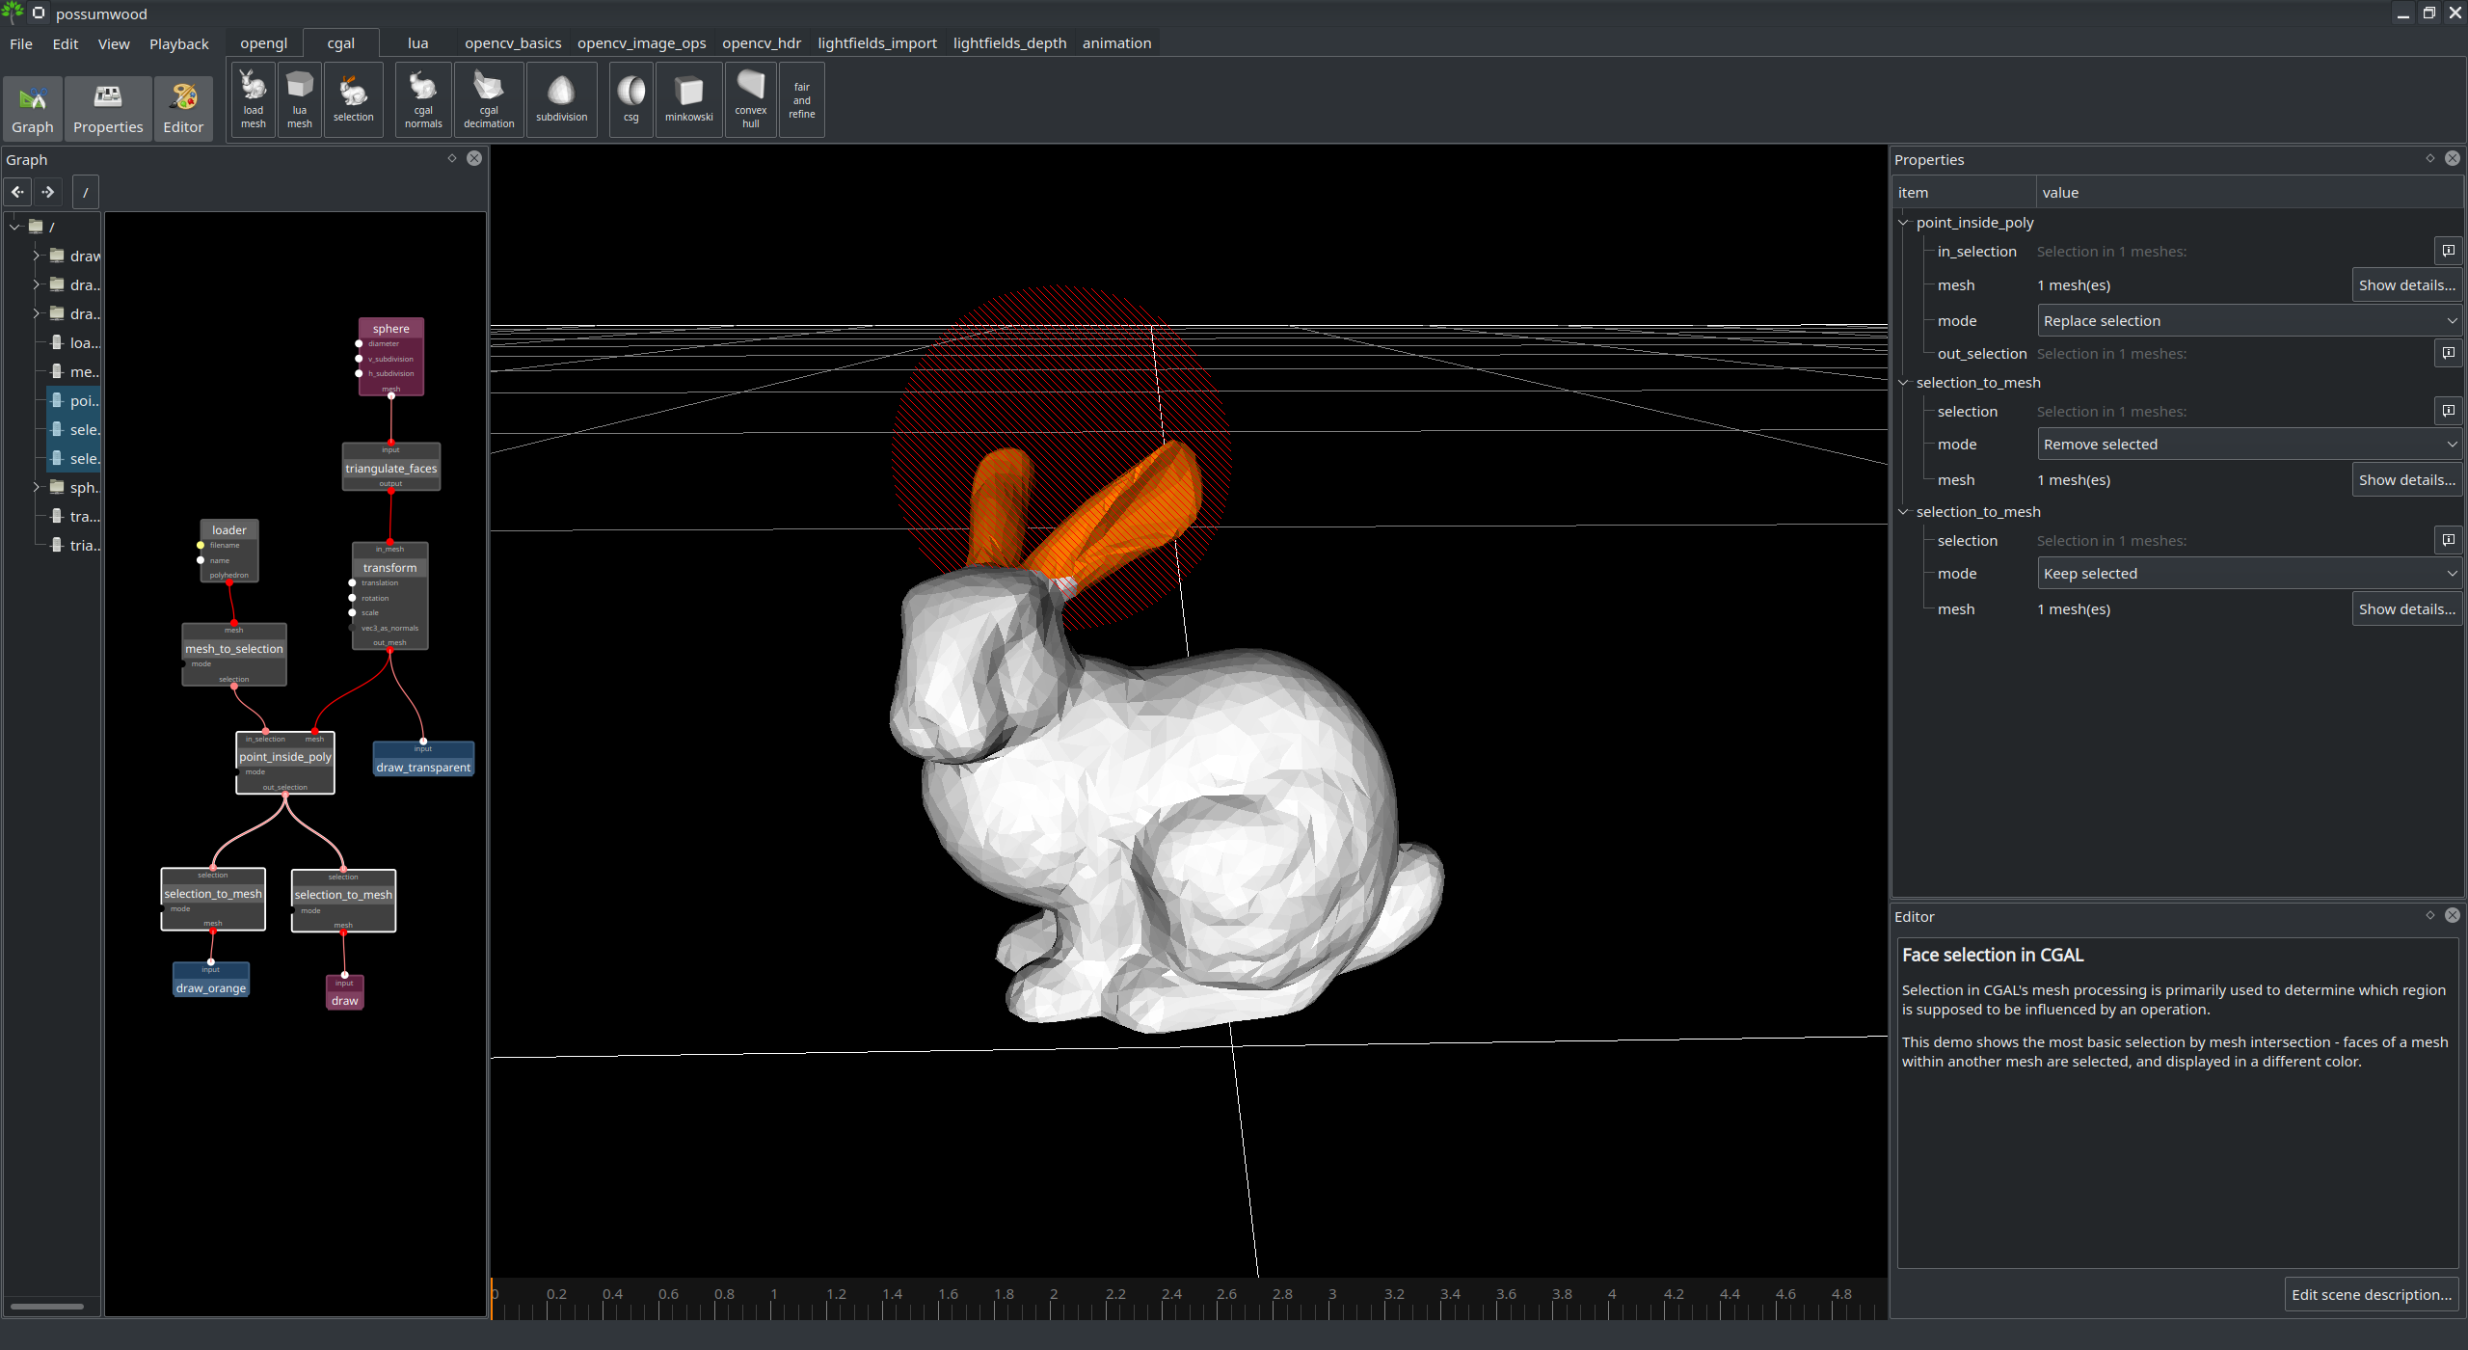Viewport: 2468px width, 1350px height.
Task: Click the load mesh toolbar icon
Action: (253, 99)
